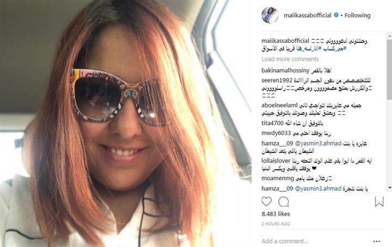Click the 8,483 likes count

pos(275,214)
